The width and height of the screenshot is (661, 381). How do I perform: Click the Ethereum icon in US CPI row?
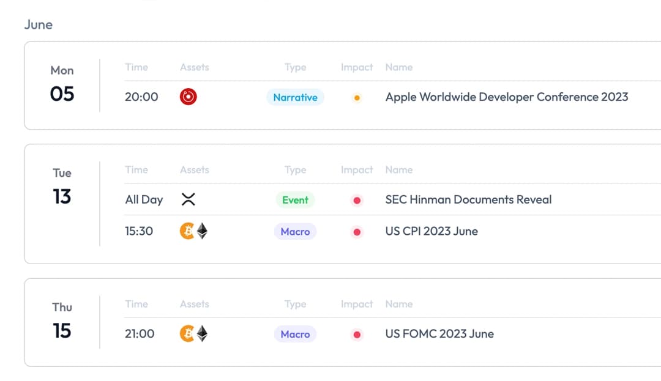[203, 231]
